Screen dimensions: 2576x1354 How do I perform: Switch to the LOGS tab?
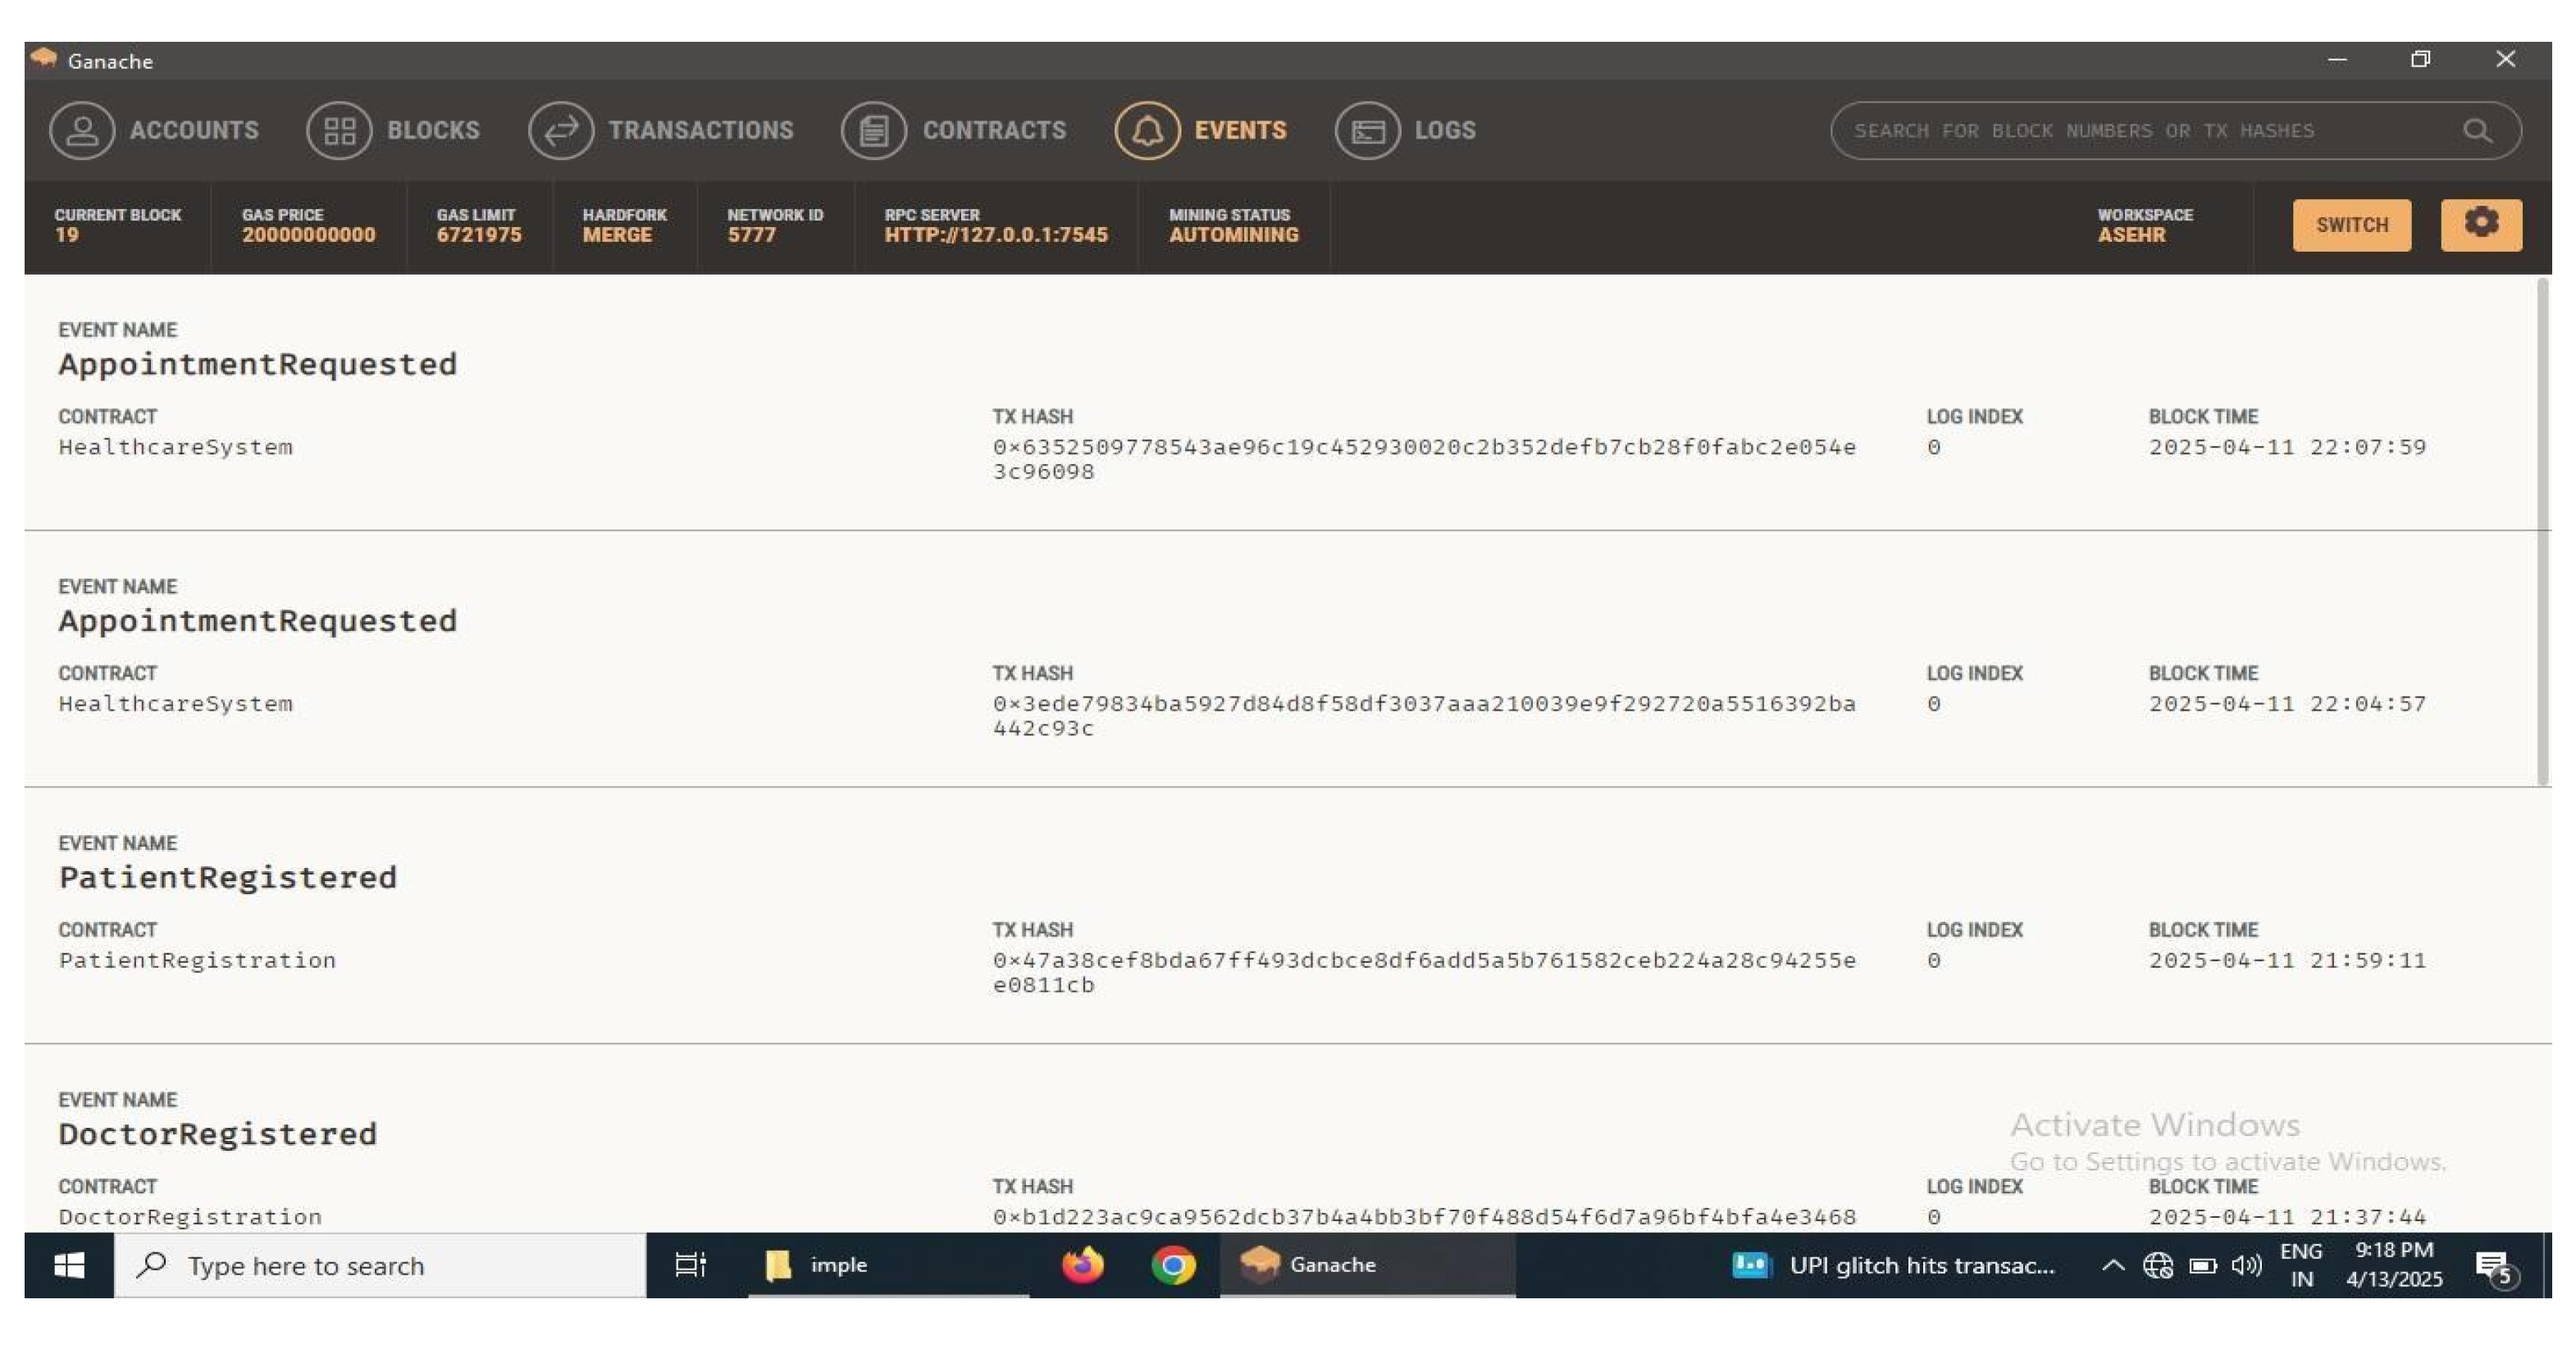click(1445, 131)
